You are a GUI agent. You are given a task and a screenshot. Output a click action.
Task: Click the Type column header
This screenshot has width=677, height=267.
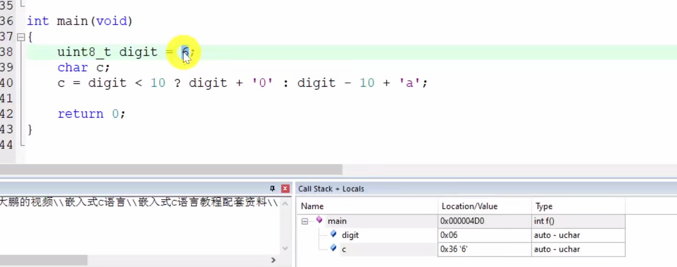click(x=578, y=206)
